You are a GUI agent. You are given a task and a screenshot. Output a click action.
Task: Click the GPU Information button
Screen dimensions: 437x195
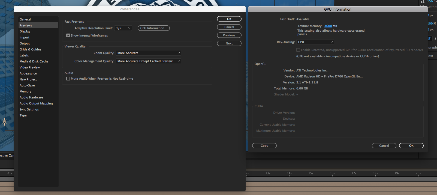(x=154, y=28)
